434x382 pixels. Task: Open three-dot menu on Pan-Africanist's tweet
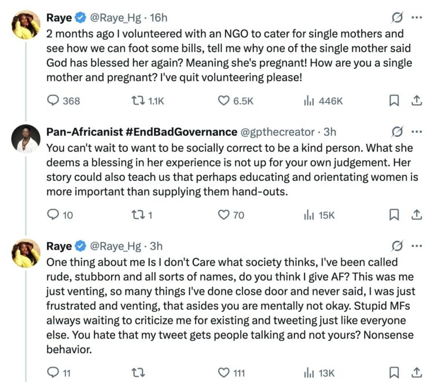tap(416, 132)
